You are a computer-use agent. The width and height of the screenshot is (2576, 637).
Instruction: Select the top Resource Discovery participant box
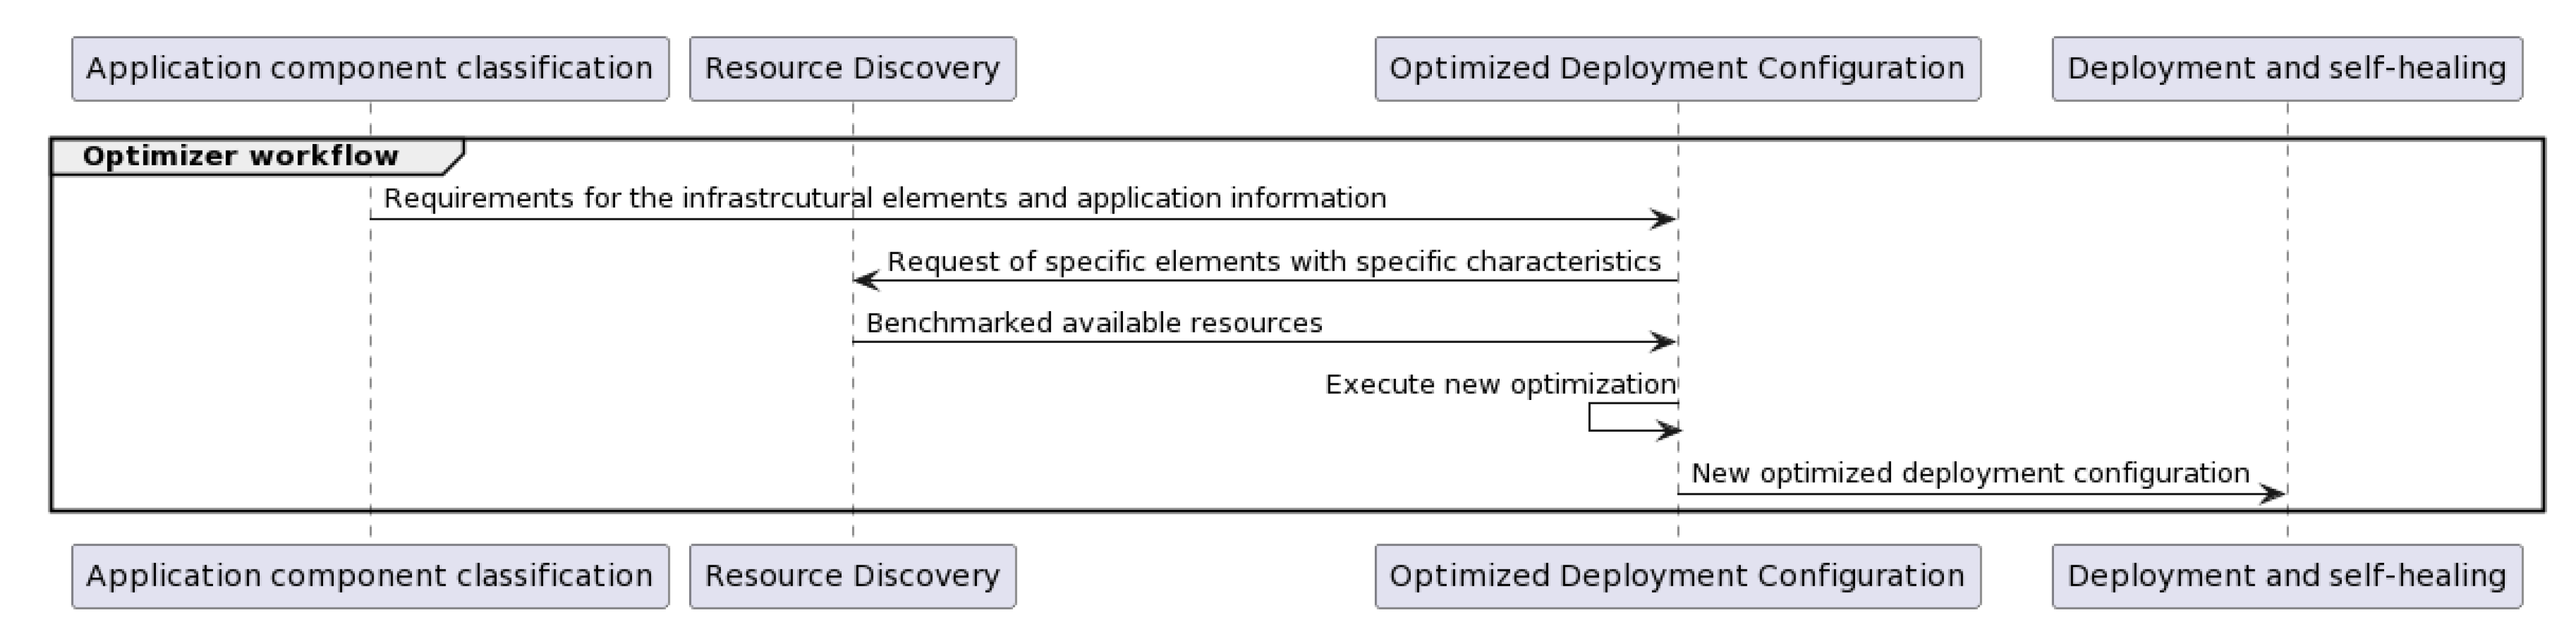tap(852, 69)
